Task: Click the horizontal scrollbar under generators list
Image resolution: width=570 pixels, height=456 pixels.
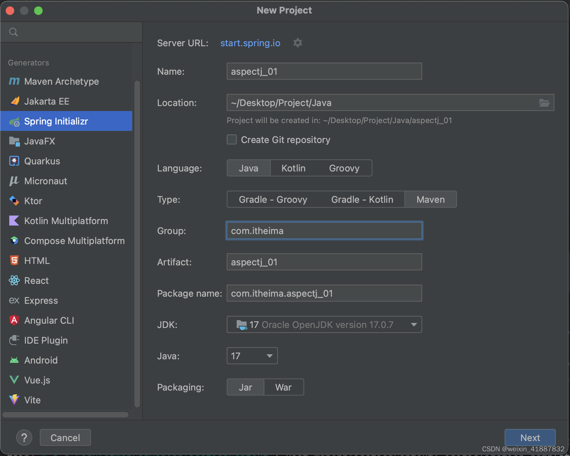Action: [65, 415]
